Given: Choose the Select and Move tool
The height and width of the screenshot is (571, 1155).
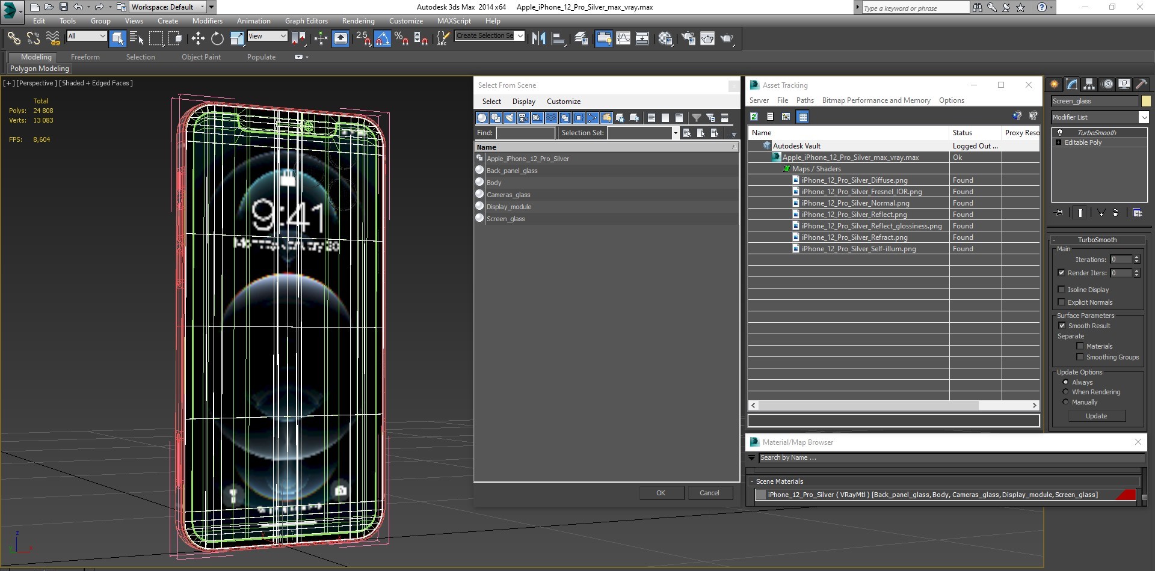Looking at the screenshot, I should point(198,38).
